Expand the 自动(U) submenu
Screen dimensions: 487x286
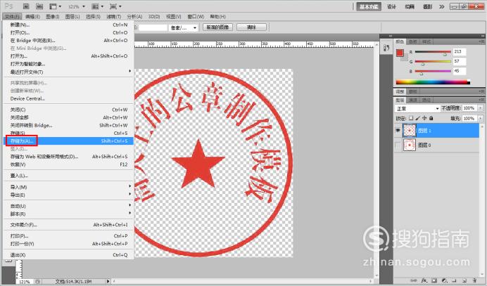[x=70, y=206]
